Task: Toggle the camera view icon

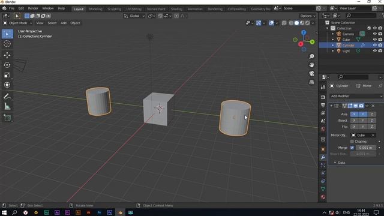Action: tap(311, 73)
